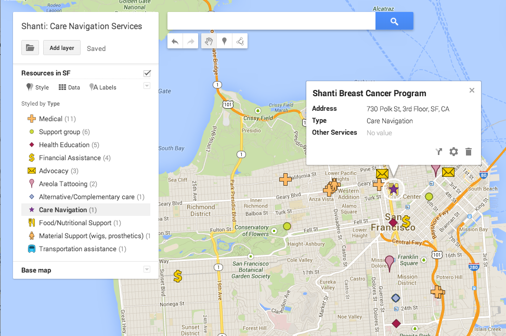Select the Financial Assistance (4) legend row
This screenshot has width=506, height=336.
click(x=85, y=158)
